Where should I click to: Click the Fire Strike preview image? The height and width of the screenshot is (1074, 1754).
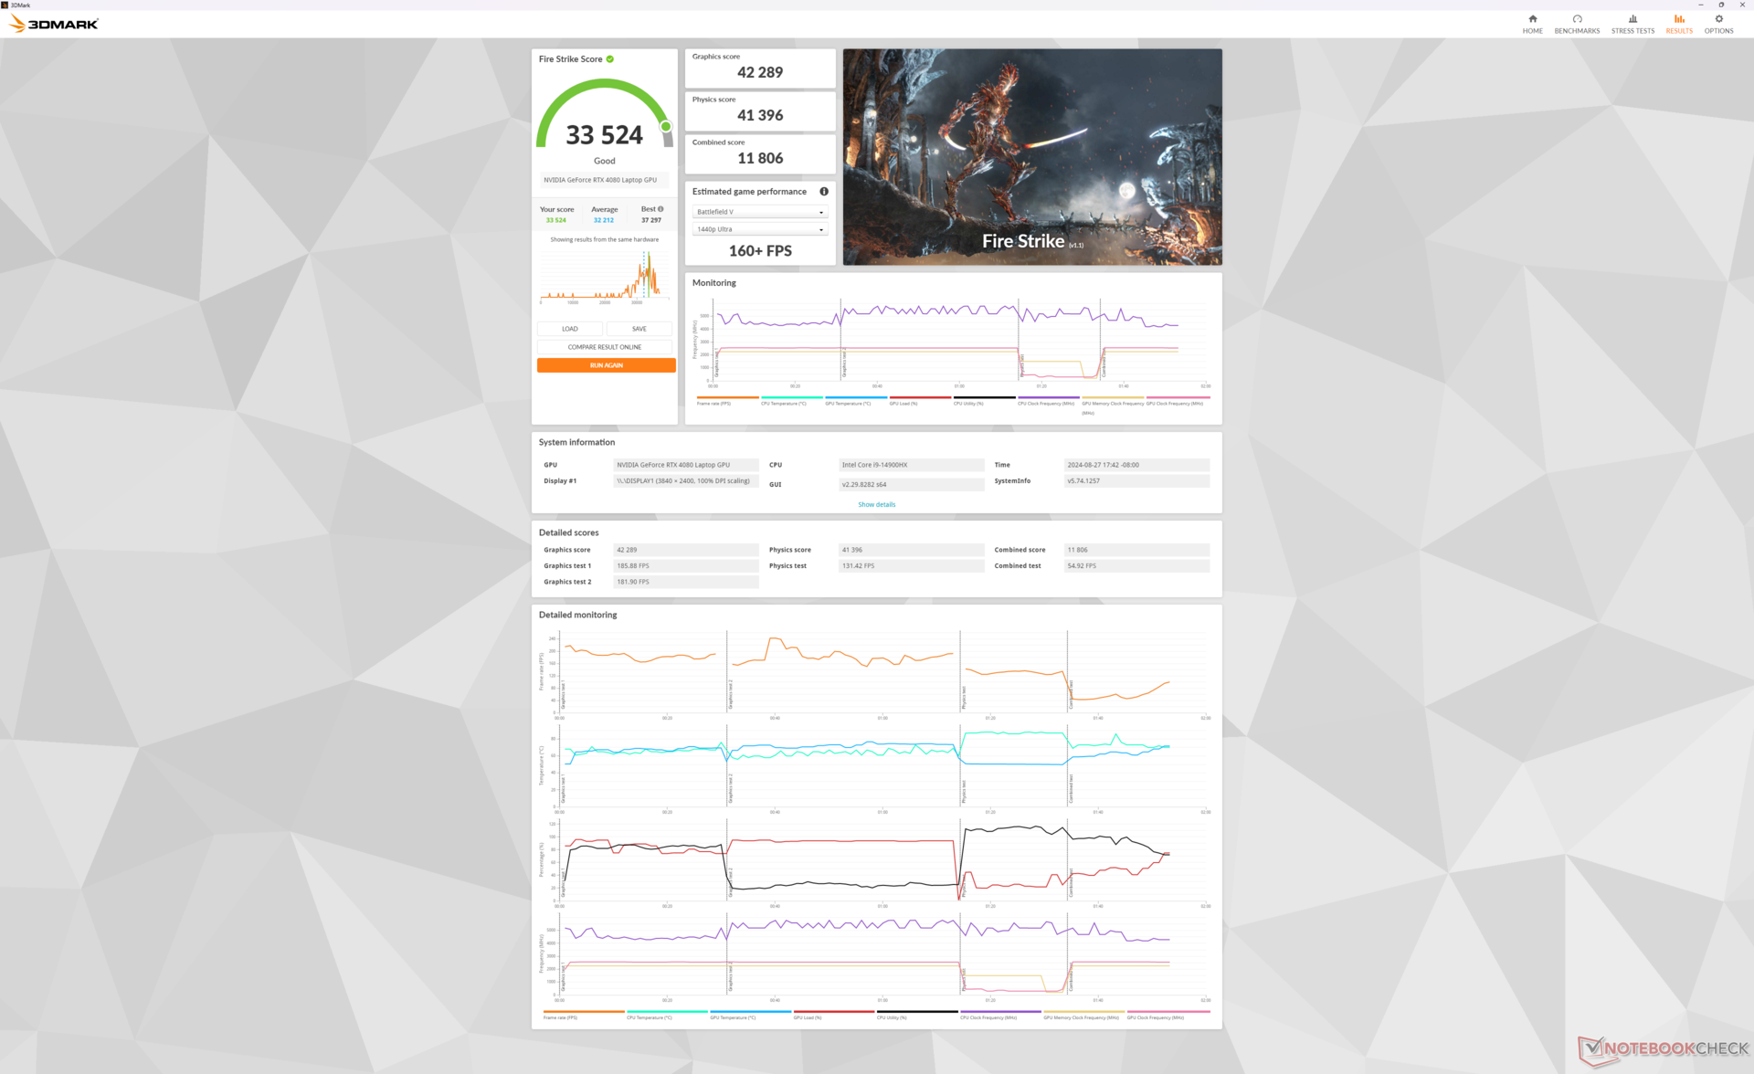(x=1031, y=157)
